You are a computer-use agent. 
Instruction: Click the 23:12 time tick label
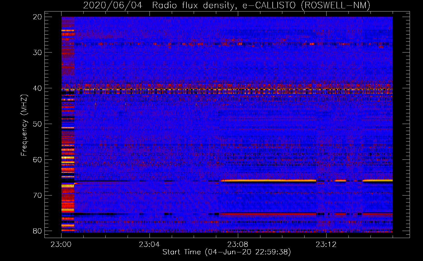tap(326, 245)
